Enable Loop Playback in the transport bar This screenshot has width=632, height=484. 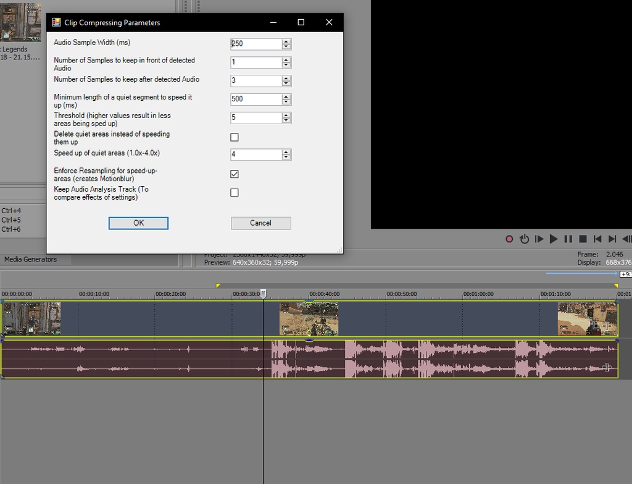pos(524,239)
